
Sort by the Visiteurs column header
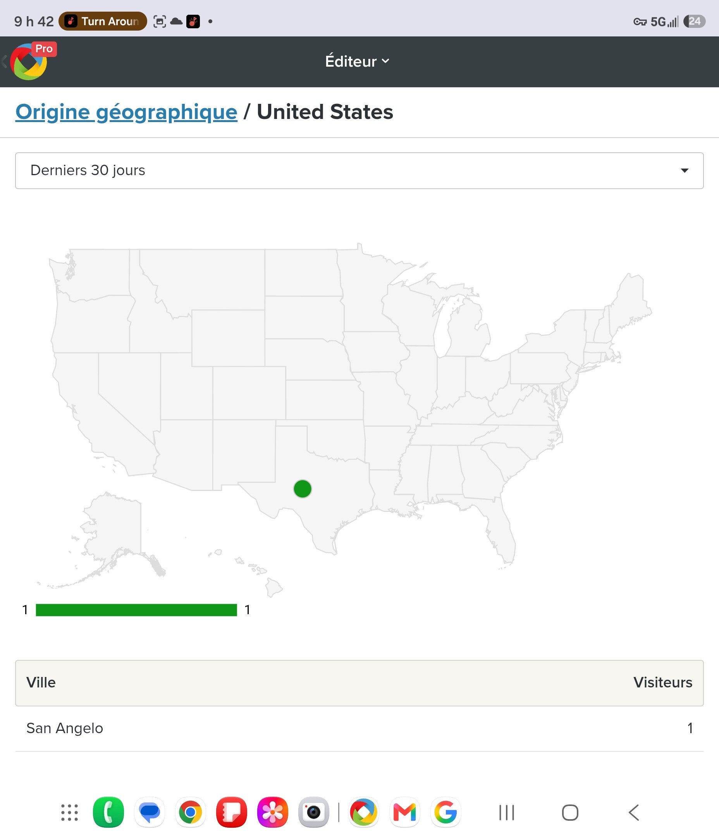(x=662, y=682)
